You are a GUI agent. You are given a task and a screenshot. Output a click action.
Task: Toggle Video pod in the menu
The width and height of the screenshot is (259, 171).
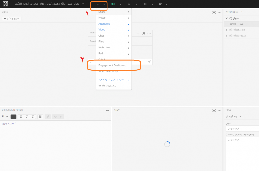pyautogui.click(x=102, y=30)
